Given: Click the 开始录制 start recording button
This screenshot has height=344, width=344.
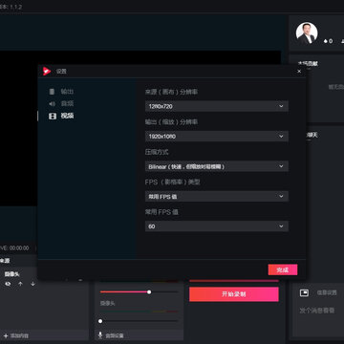Looking at the screenshot, I should coord(234,294).
